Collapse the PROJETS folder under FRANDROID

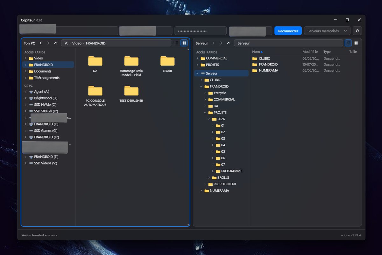pyautogui.click(x=205, y=113)
